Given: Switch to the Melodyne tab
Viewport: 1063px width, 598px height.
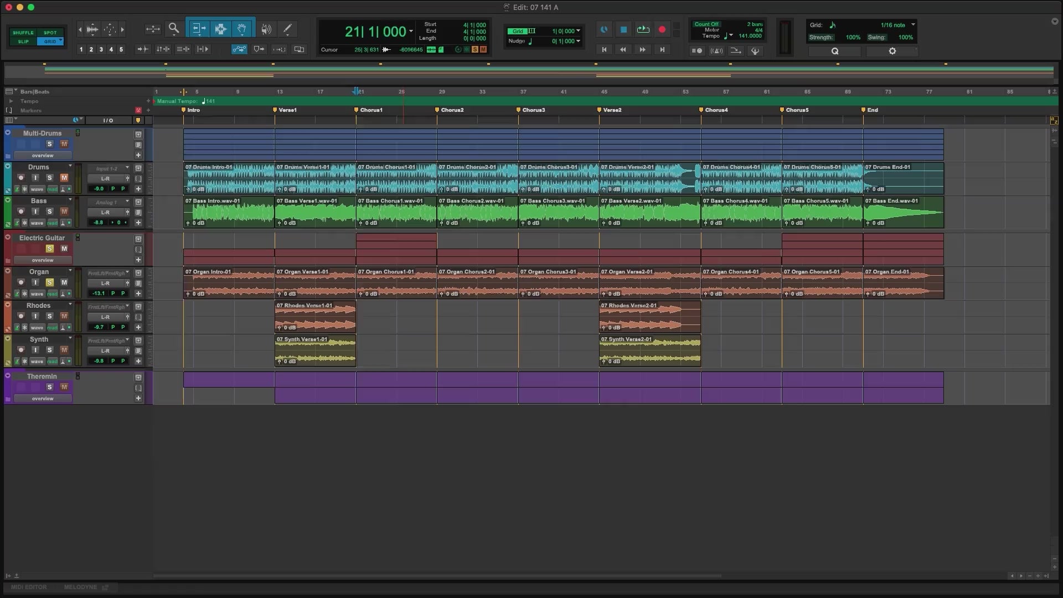Looking at the screenshot, I should [80, 587].
